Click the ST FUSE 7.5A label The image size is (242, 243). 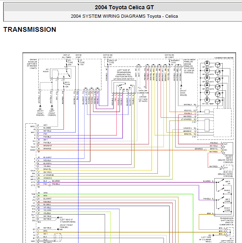pos(82,62)
